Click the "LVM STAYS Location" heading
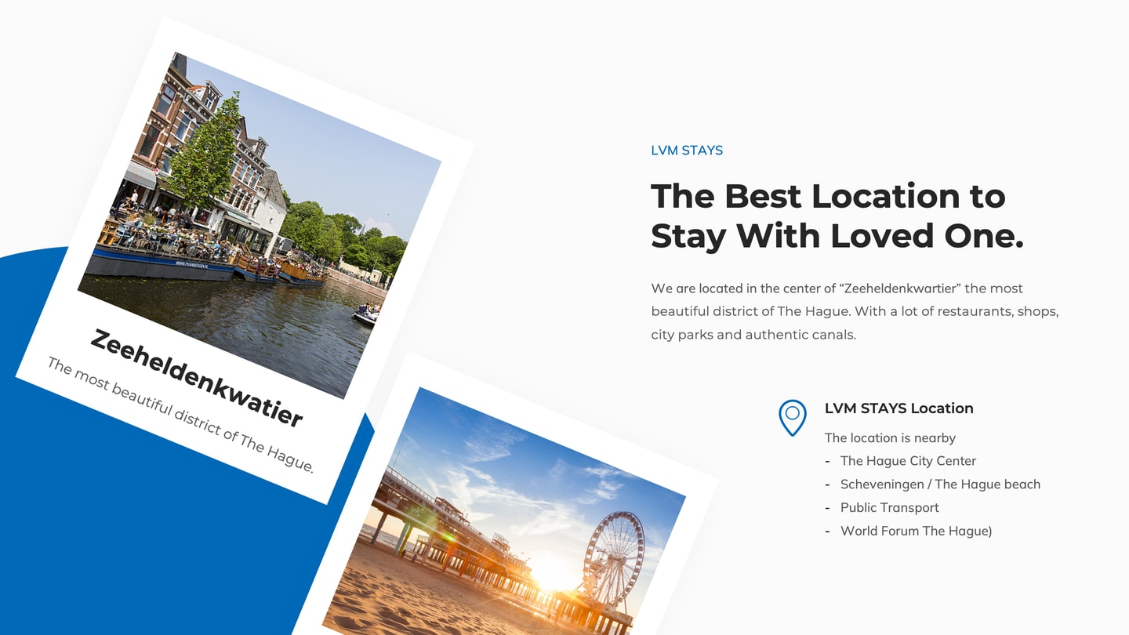Screen dimensions: 1129x635 (x=898, y=408)
